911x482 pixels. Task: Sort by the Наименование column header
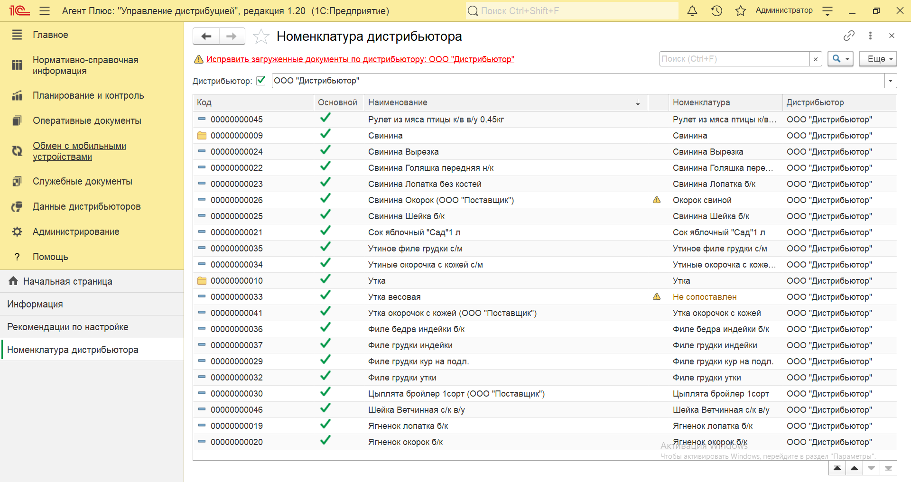[505, 102]
